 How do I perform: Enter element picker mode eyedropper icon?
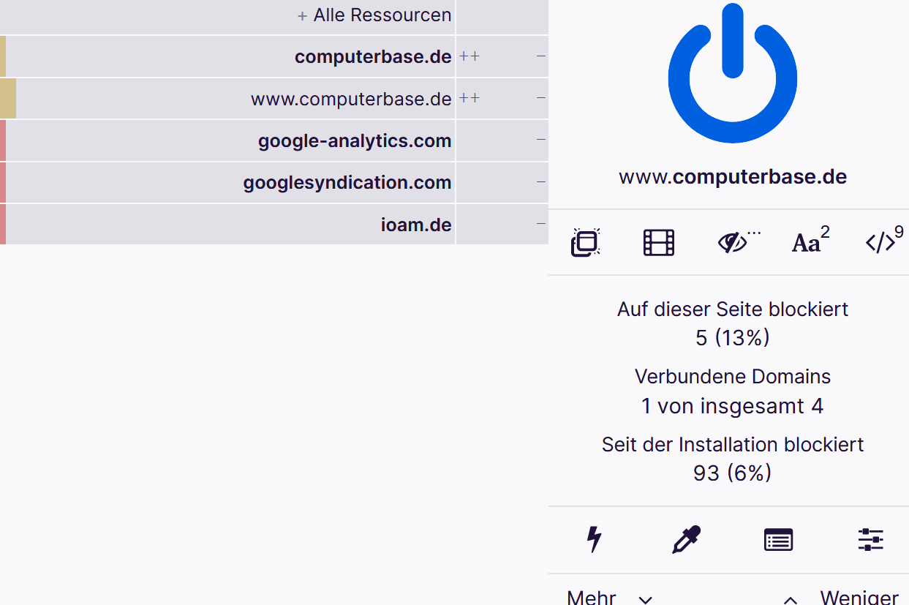click(x=686, y=540)
